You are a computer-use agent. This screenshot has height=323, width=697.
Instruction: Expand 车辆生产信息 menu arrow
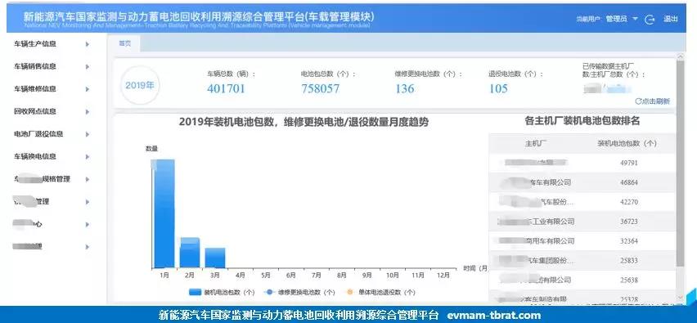pyautogui.click(x=88, y=44)
